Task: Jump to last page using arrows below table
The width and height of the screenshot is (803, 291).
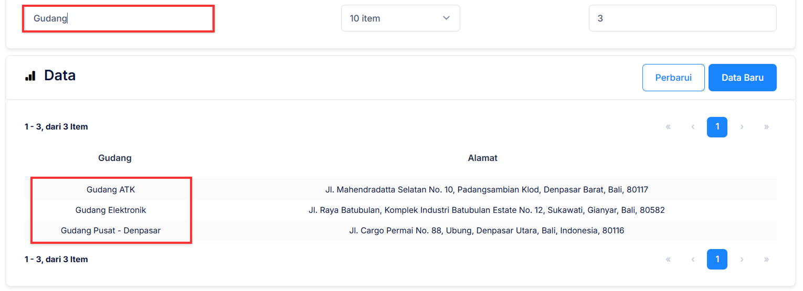Action: tap(766, 259)
